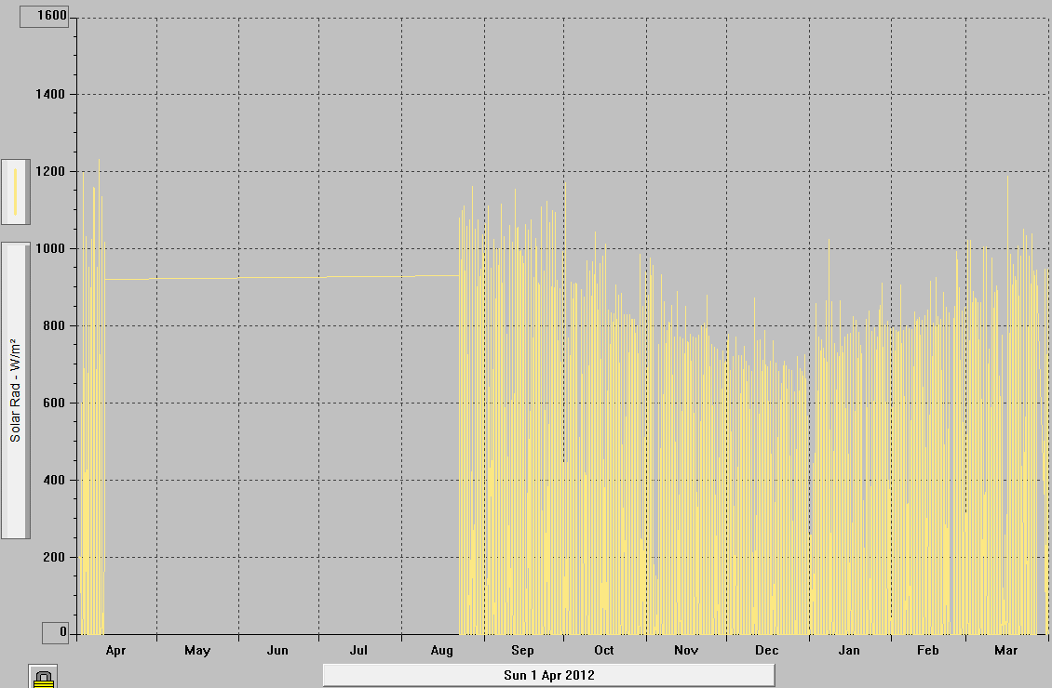1052x688 pixels.
Task: Open the yellow line color swatch
Action: [16, 192]
